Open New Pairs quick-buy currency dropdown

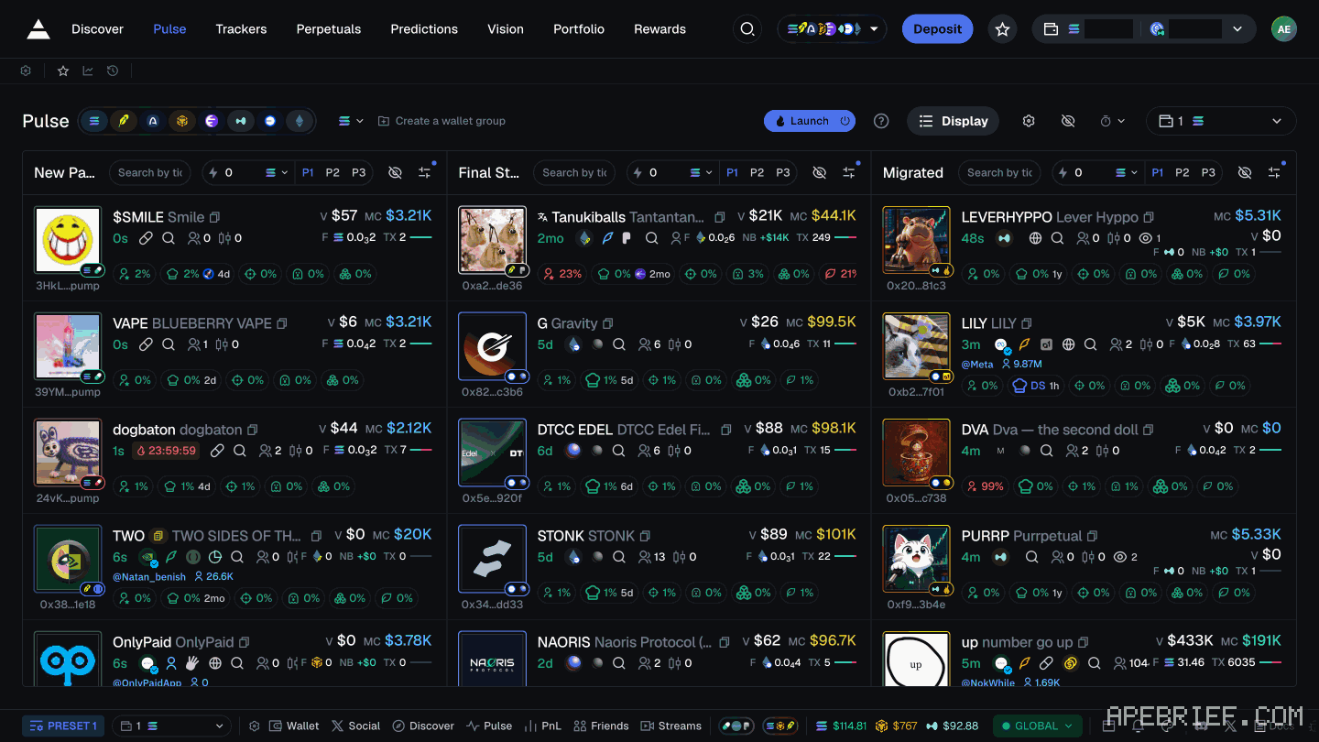pos(278,172)
